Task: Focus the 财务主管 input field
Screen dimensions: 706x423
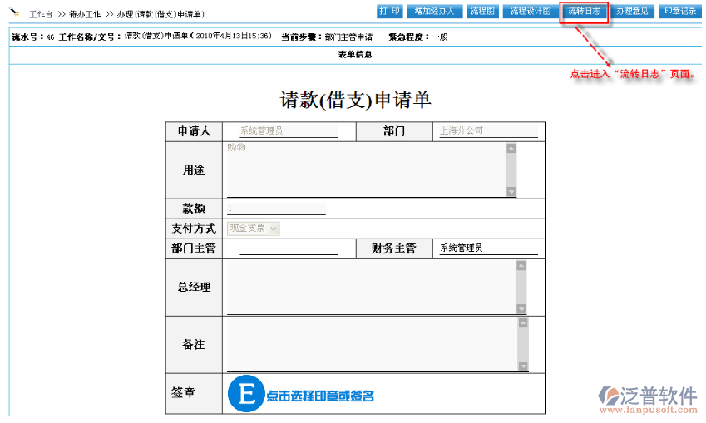Action: pos(487,248)
